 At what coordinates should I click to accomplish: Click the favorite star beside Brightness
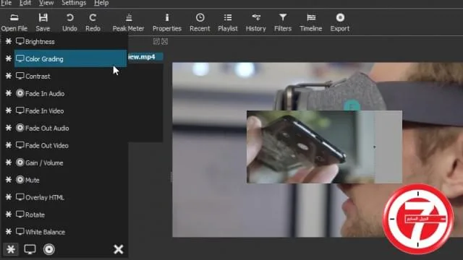click(9, 41)
